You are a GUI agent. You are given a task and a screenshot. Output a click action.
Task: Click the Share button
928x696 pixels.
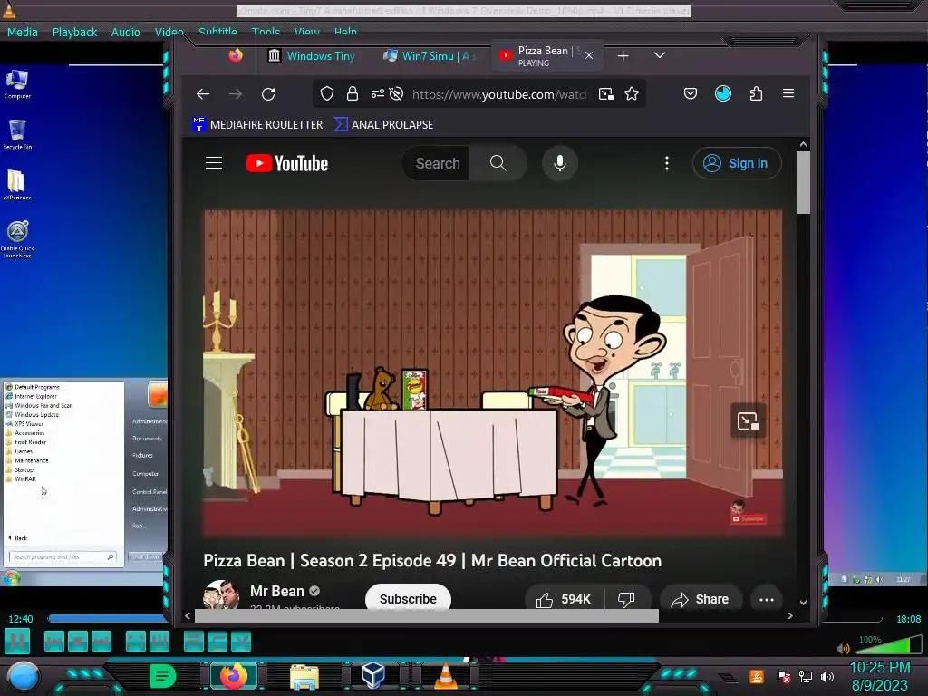(x=701, y=599)
